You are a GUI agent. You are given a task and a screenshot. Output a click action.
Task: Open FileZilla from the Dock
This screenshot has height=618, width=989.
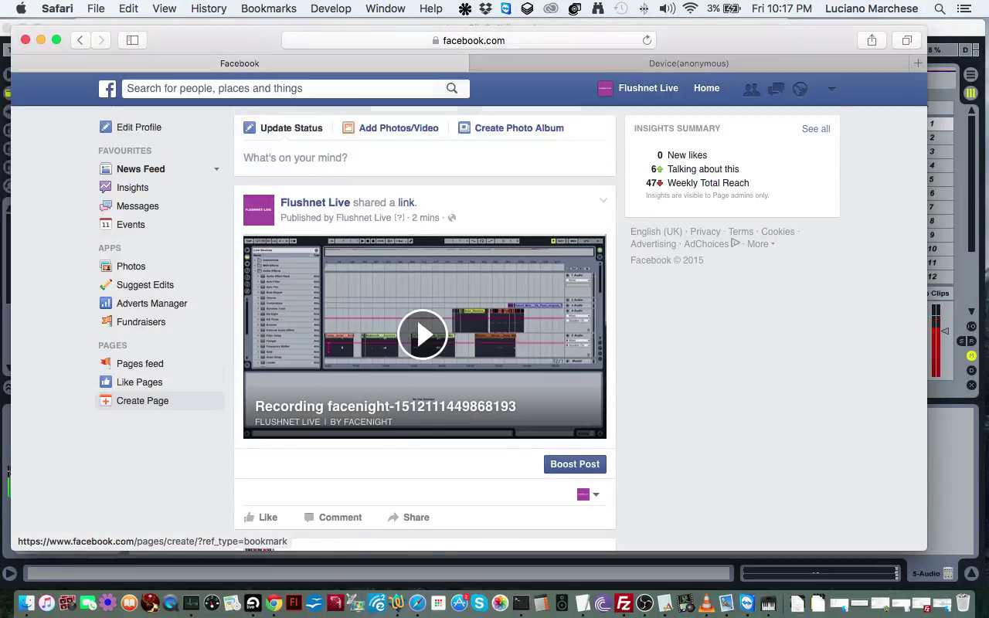pos(624,603)
